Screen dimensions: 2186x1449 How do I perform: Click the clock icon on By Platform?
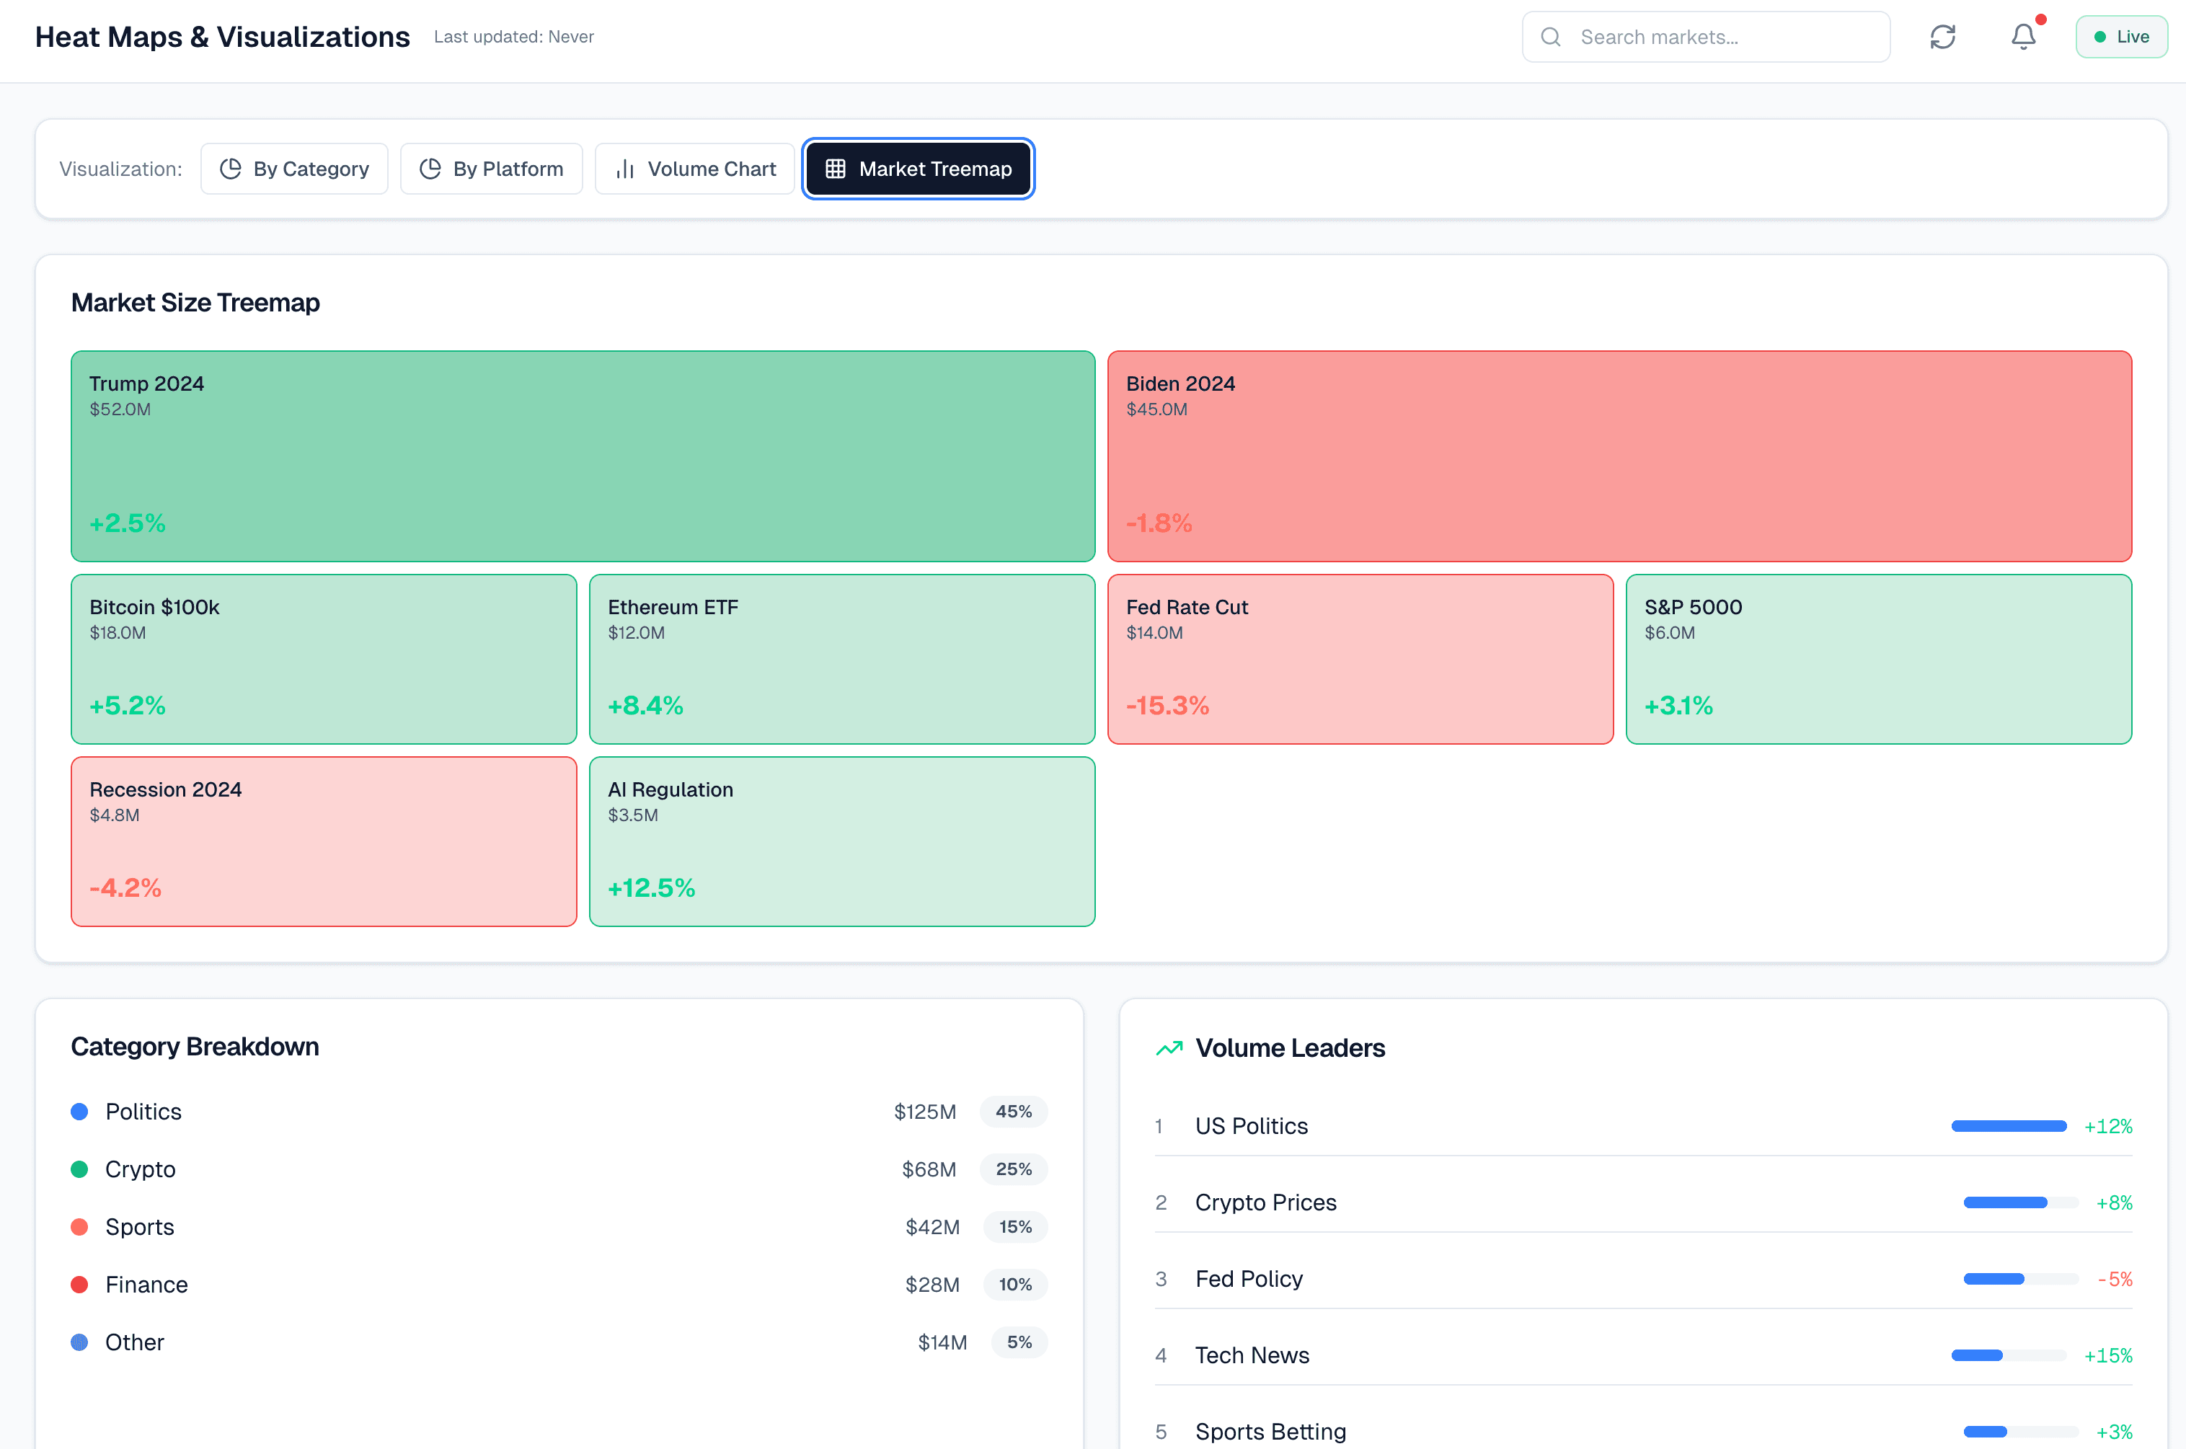tap(430, 168)
